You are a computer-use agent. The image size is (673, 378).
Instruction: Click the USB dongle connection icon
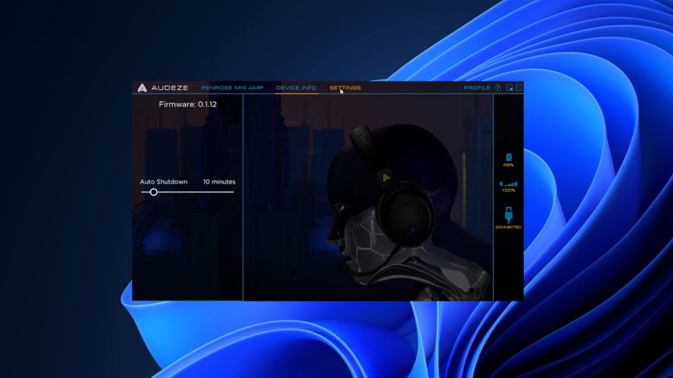tap(509, 215)
